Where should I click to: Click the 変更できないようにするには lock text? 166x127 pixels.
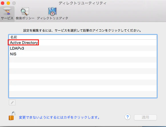[x=59, y=117]
